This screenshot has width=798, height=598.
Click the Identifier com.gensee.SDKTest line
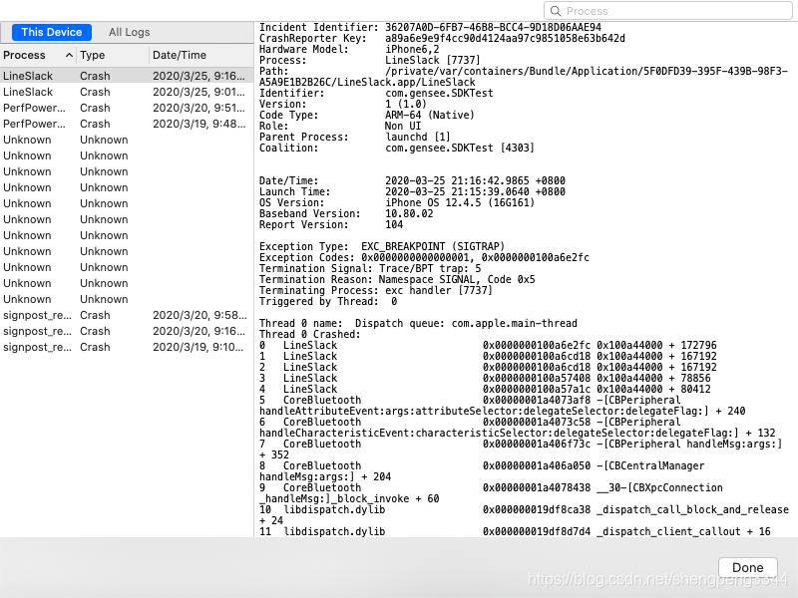pyautogui.click(x=376, y=93)
